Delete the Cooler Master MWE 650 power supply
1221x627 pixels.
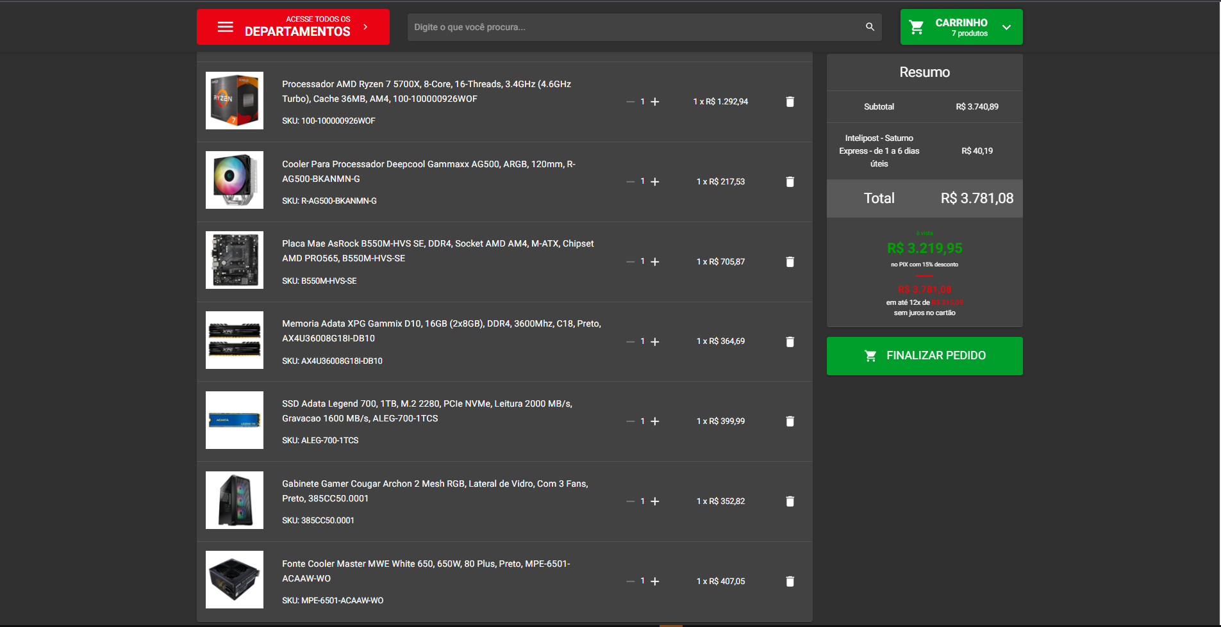(x=790, y=582)
